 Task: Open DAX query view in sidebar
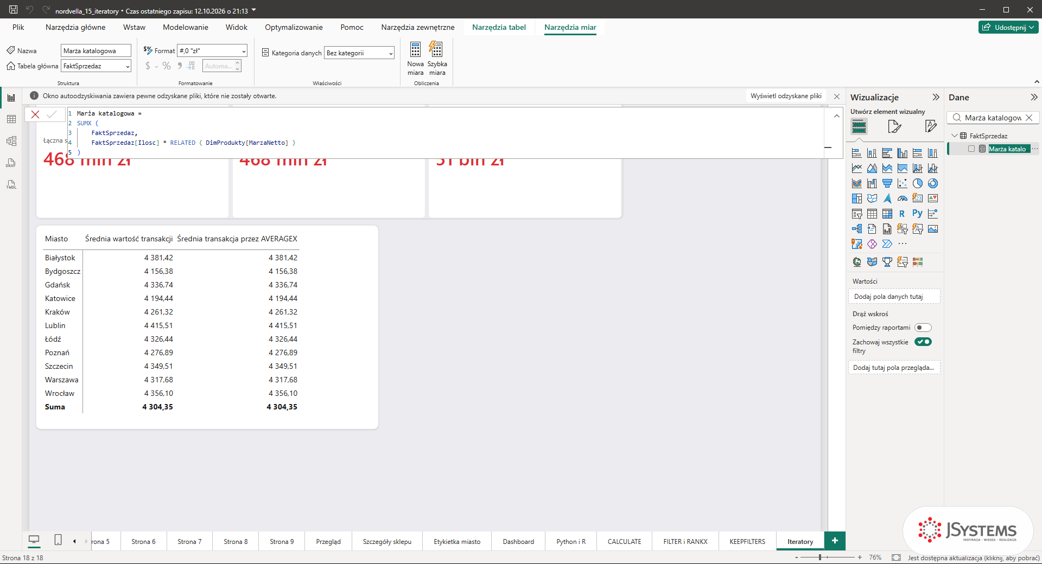tap(11, 163)
